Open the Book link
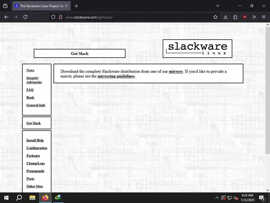The image size is (270, 203). (x=30, y=98)
